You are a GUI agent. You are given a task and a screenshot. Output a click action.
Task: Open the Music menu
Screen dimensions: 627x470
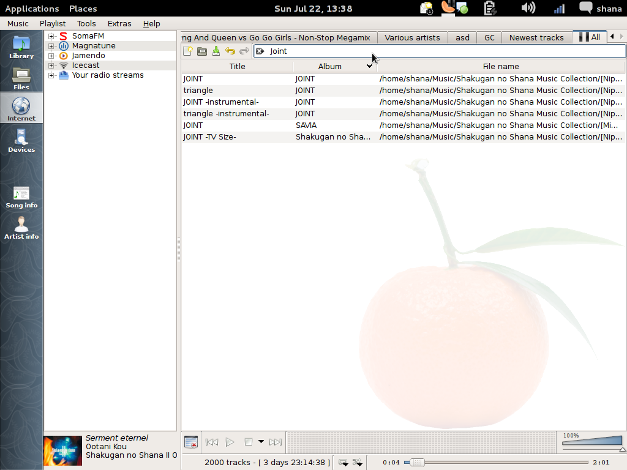point(18,24)
